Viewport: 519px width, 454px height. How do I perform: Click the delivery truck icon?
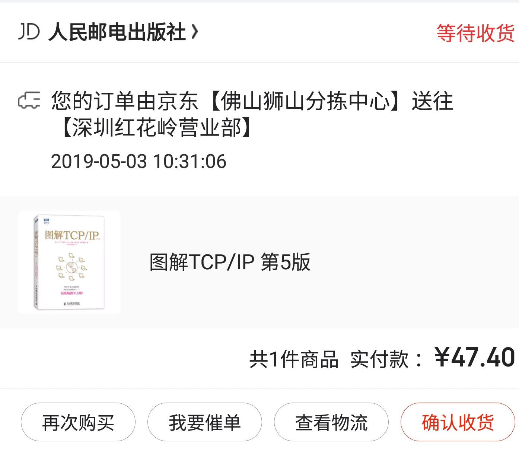point(29,101)
